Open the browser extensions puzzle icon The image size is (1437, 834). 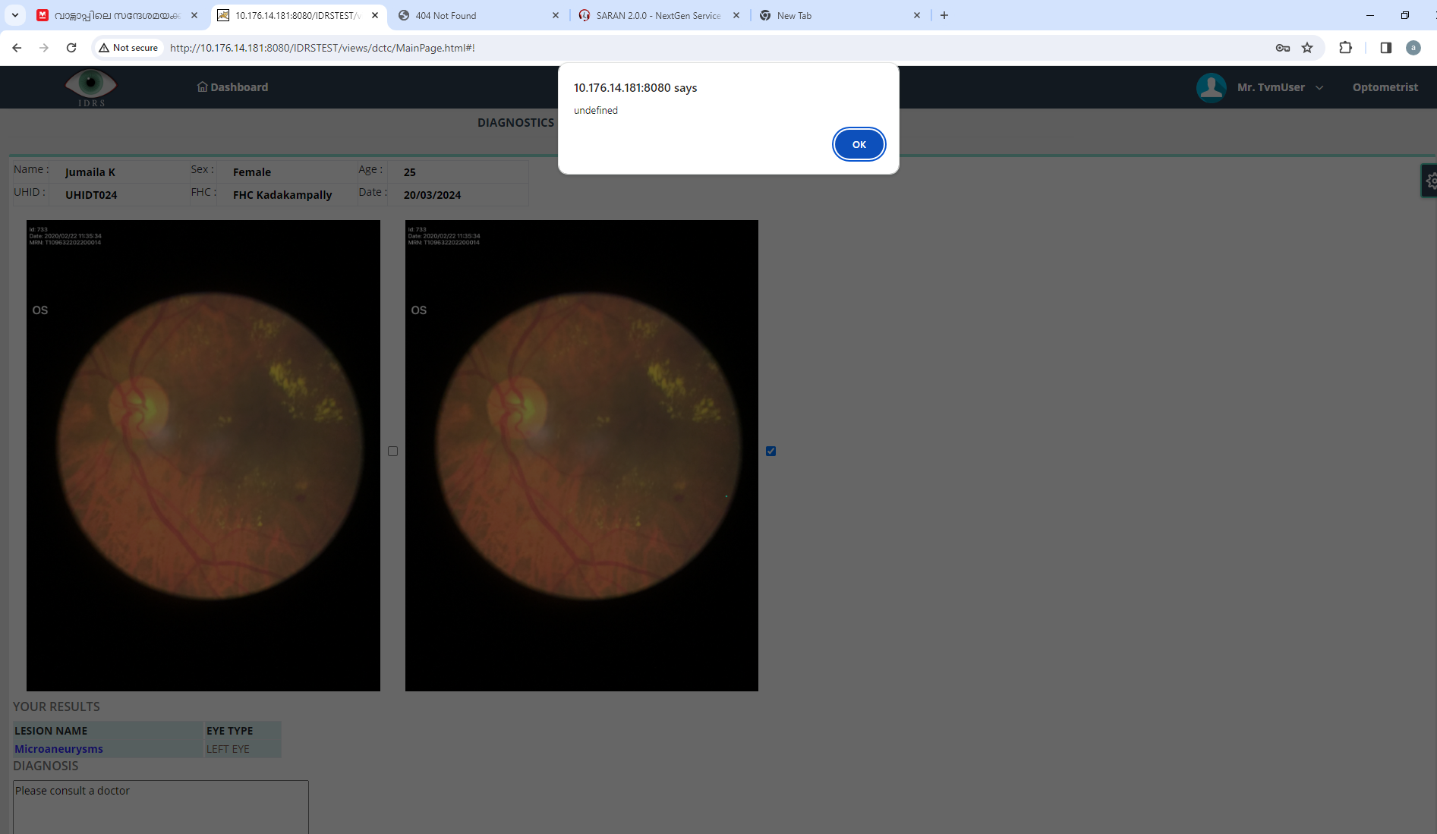[x=1345, y=48]
